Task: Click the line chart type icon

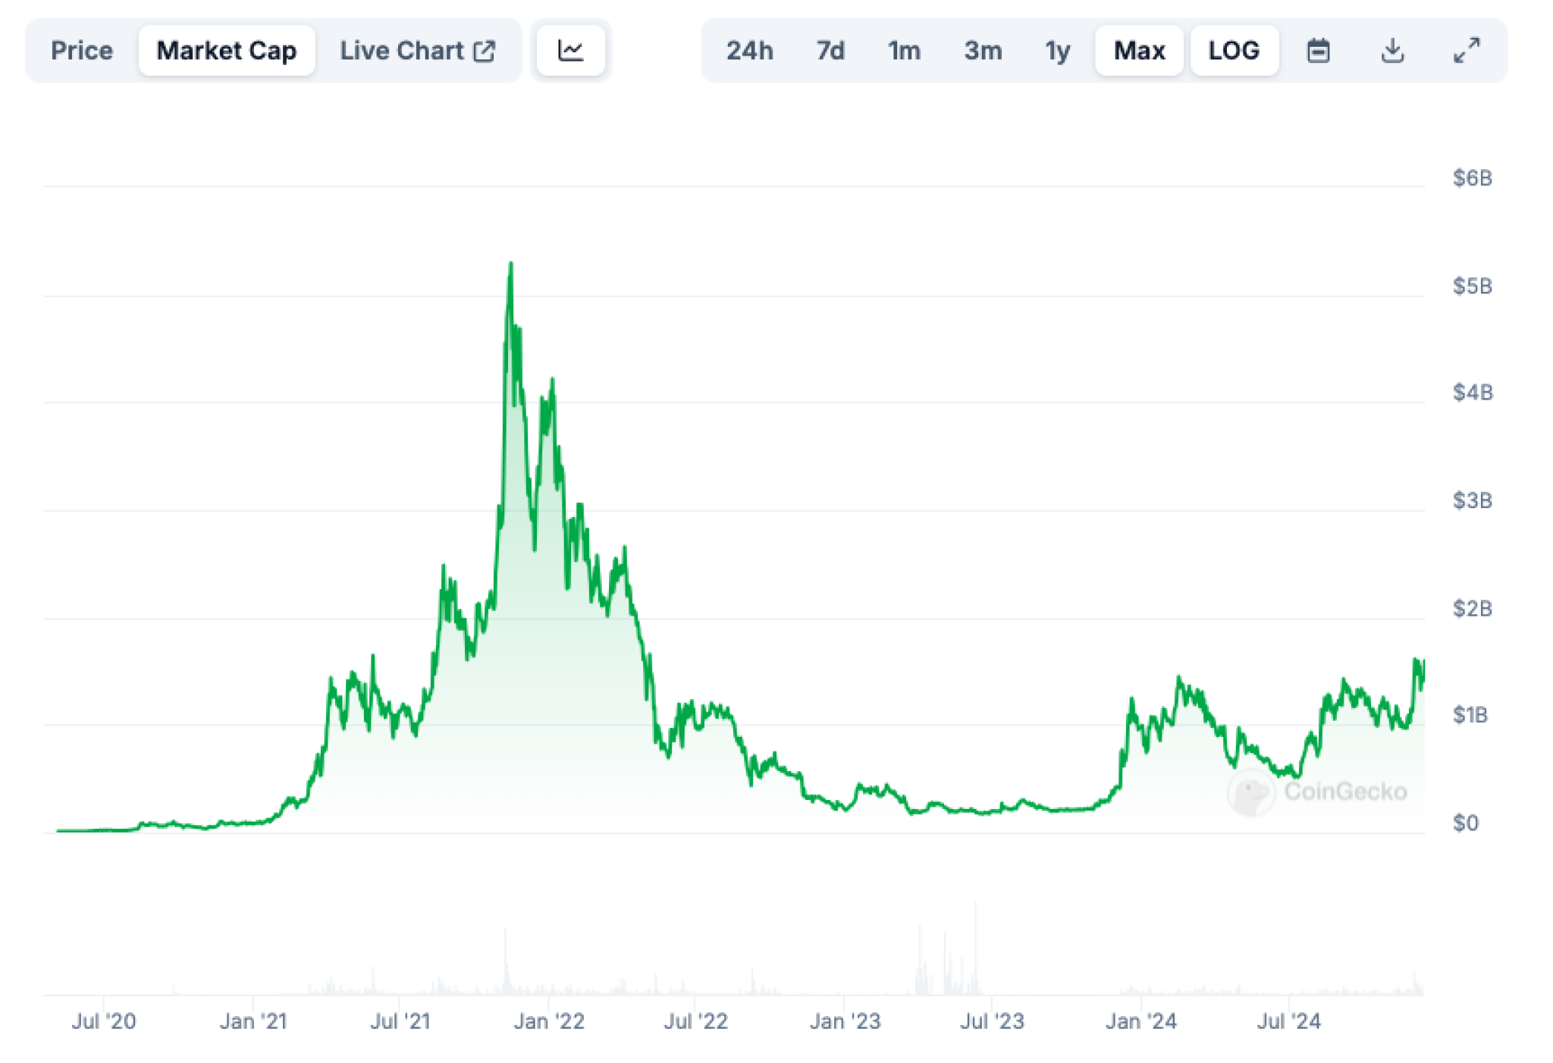Action: tap(570, 51)
